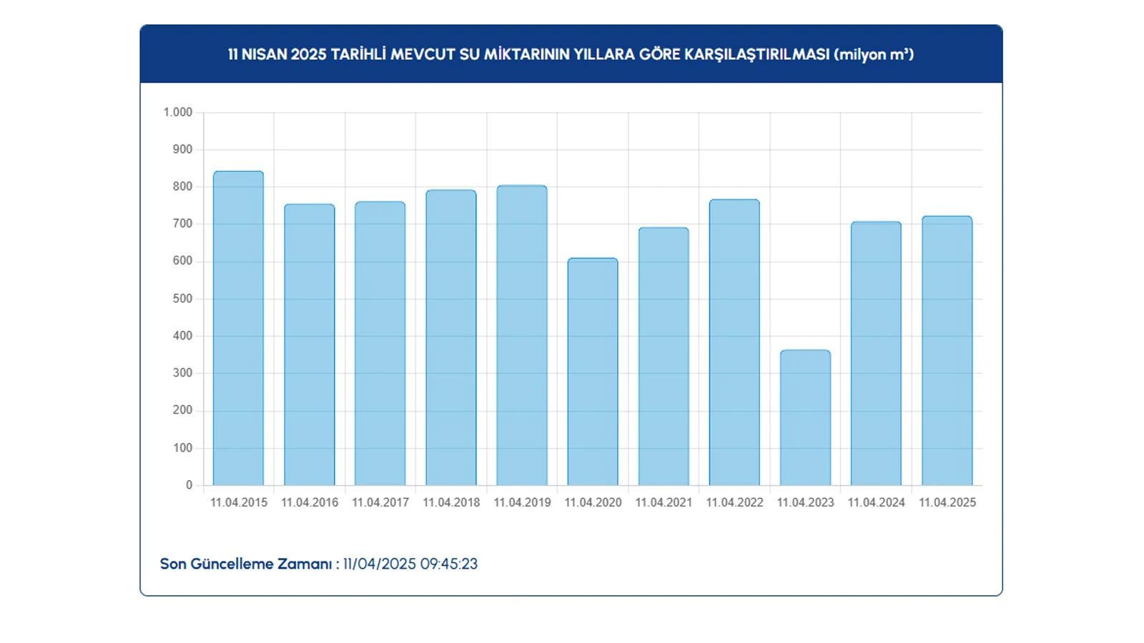1144x643 pixels.
Task: Select the bar for 11.04.2016
Action: pos(309,345)
